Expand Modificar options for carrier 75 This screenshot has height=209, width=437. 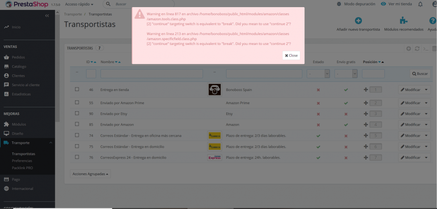coord(427,147)
